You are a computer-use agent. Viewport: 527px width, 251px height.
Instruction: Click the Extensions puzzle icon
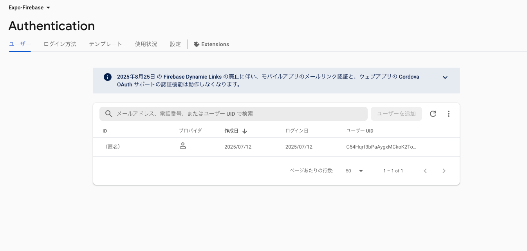[x=197, y=44]
